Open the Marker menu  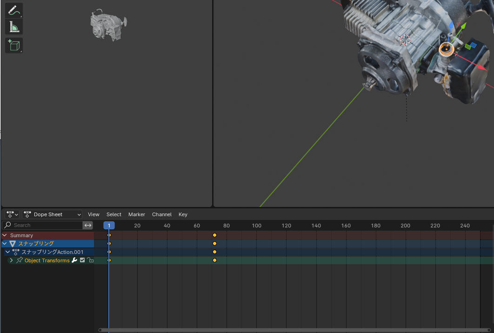pos(136,214)
